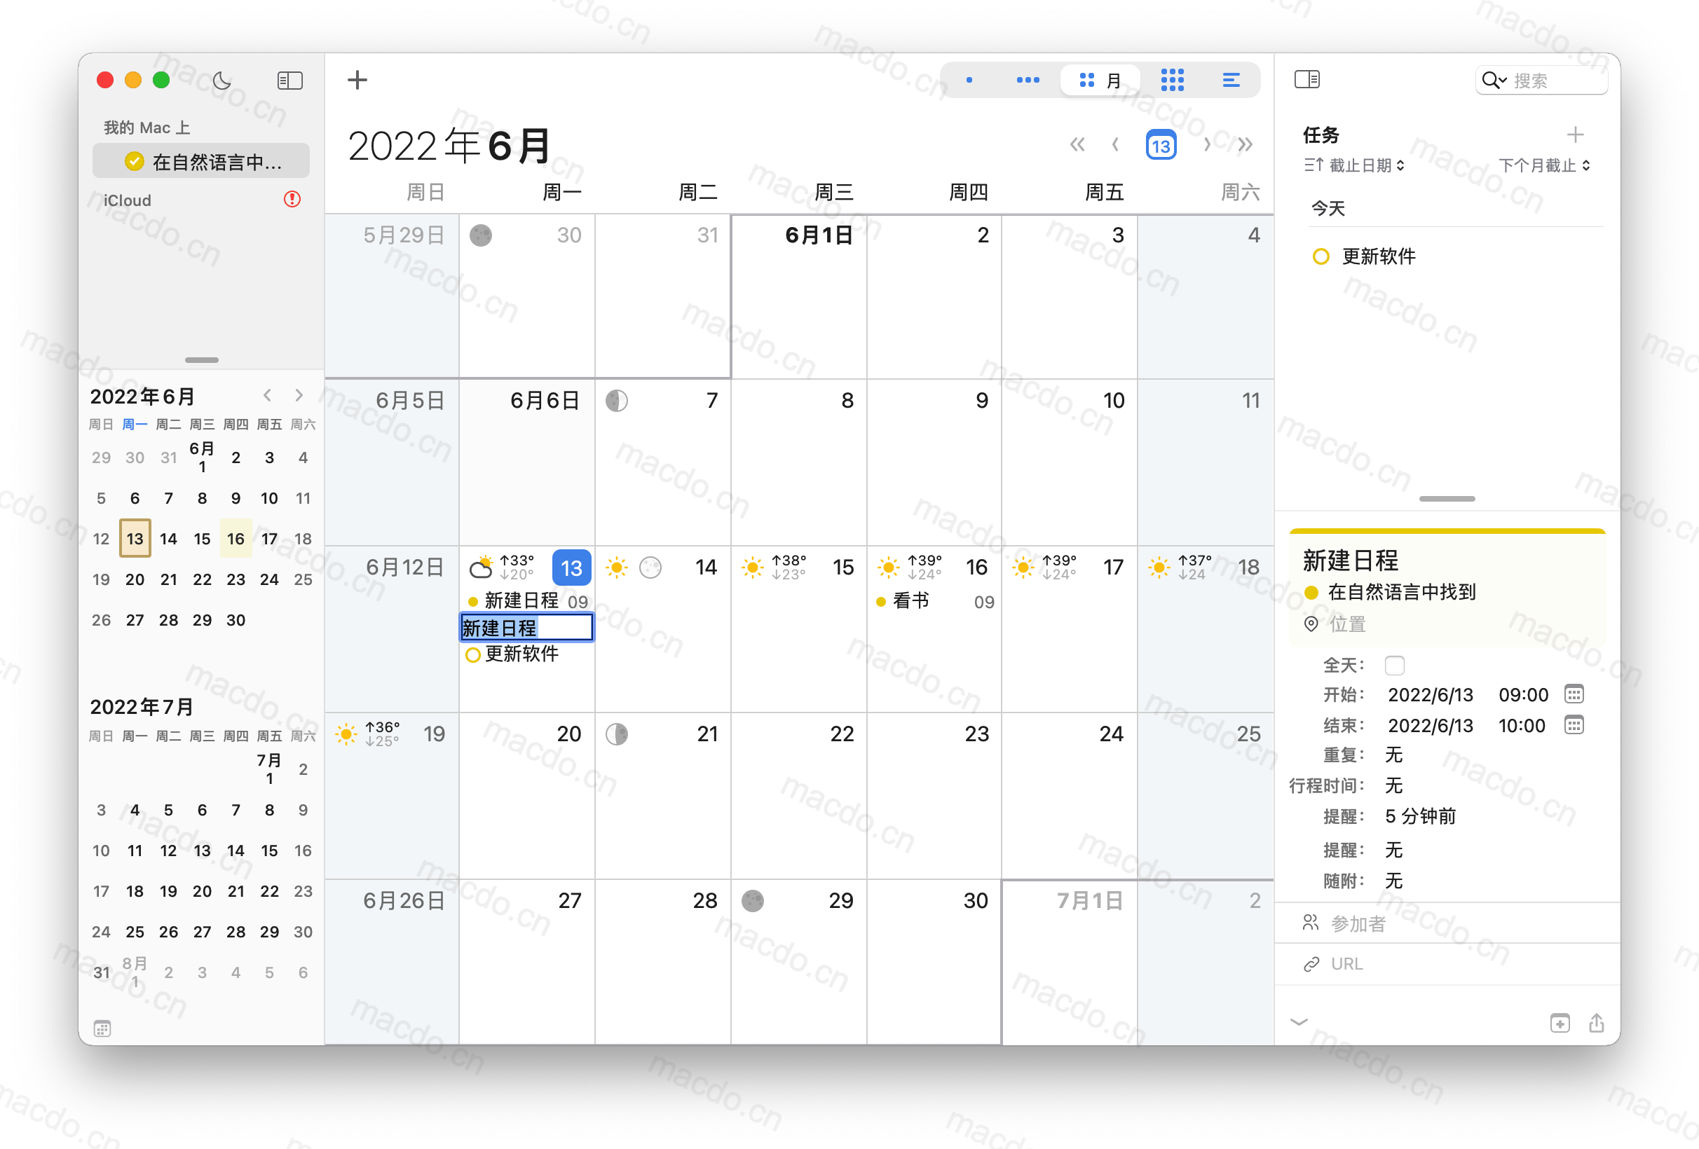Switch to year view grid icon
This screenshot has width=1699, height=1149.
1172,81
